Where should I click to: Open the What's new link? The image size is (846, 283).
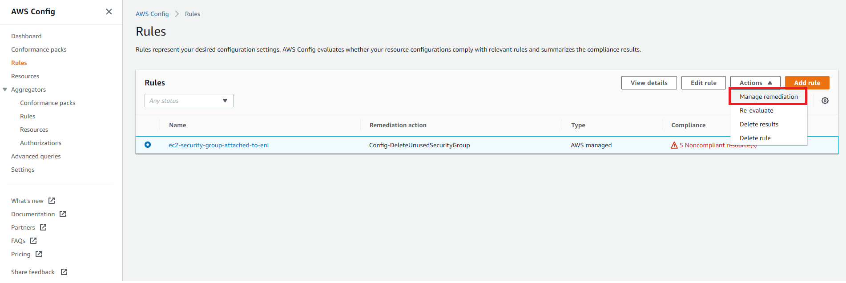point(27,201)
